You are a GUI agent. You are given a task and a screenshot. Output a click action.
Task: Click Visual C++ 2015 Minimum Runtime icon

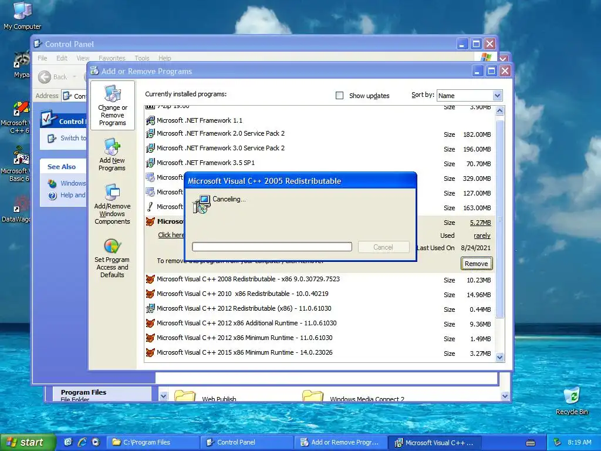150,352
